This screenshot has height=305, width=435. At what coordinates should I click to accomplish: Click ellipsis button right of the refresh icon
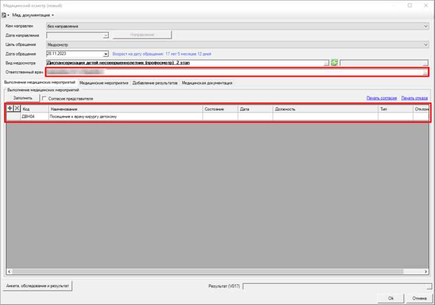[x=425, y=63]
